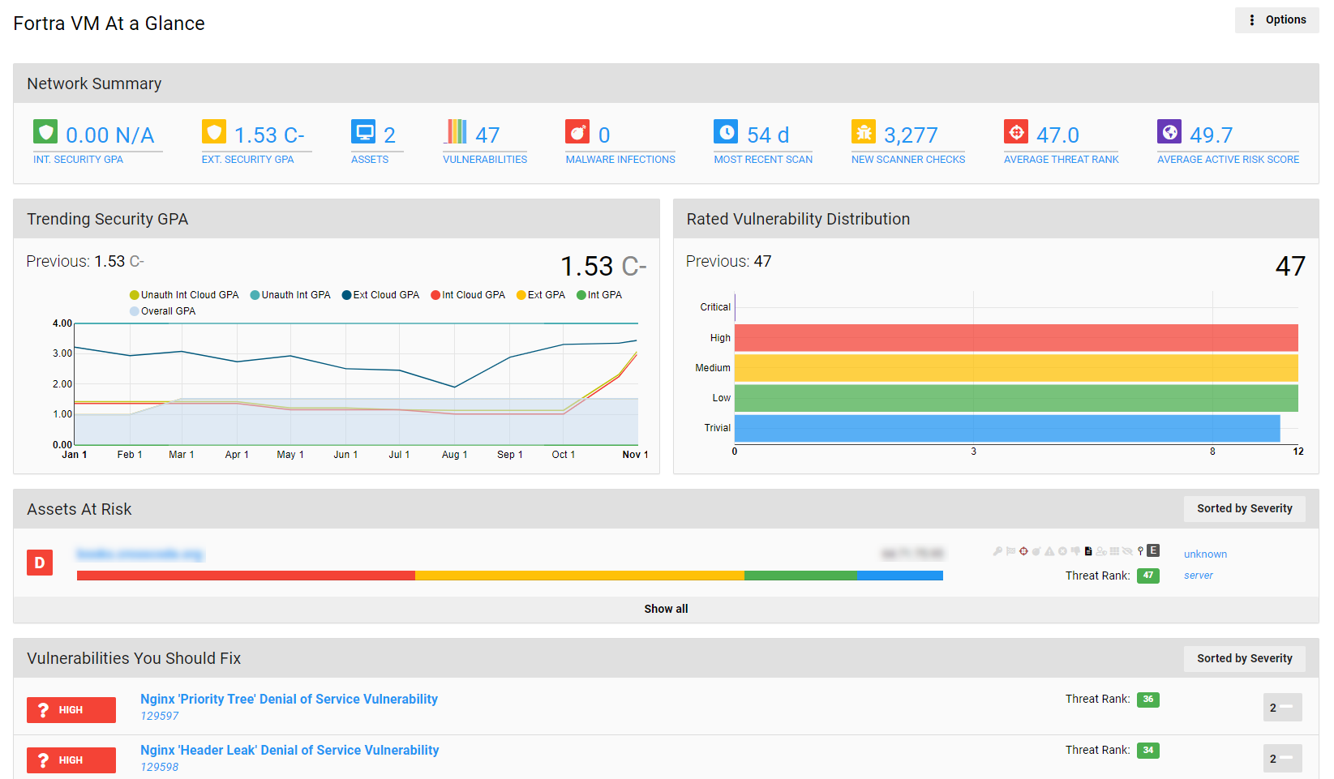Viewport: 1334px width, 779px height.
Task: Open Nginx 'Priority Tree' Denial of Service link
Action: pos(289,699)
